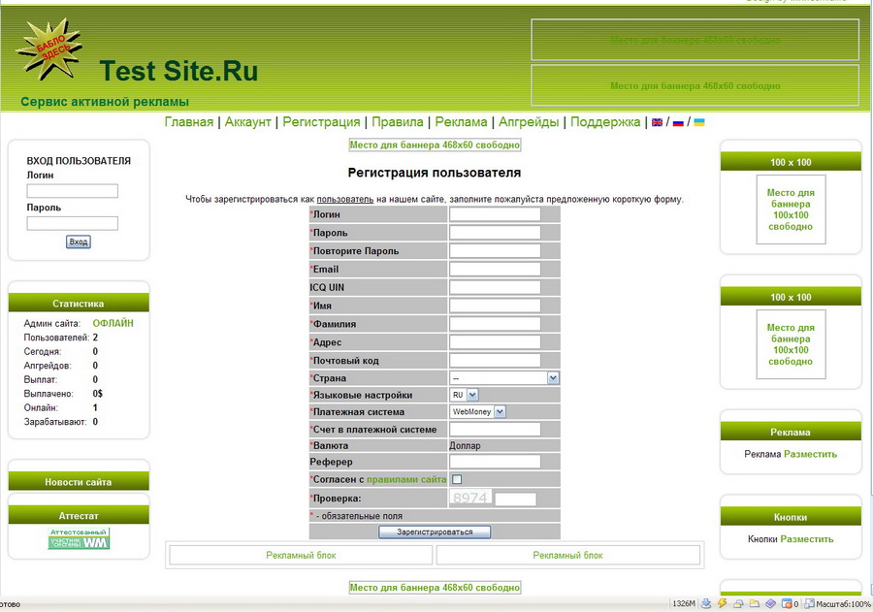The height and width of the screenshot is (612, 873).
Task: Click the captcha Проверка code field
Action: coord(516,499)
